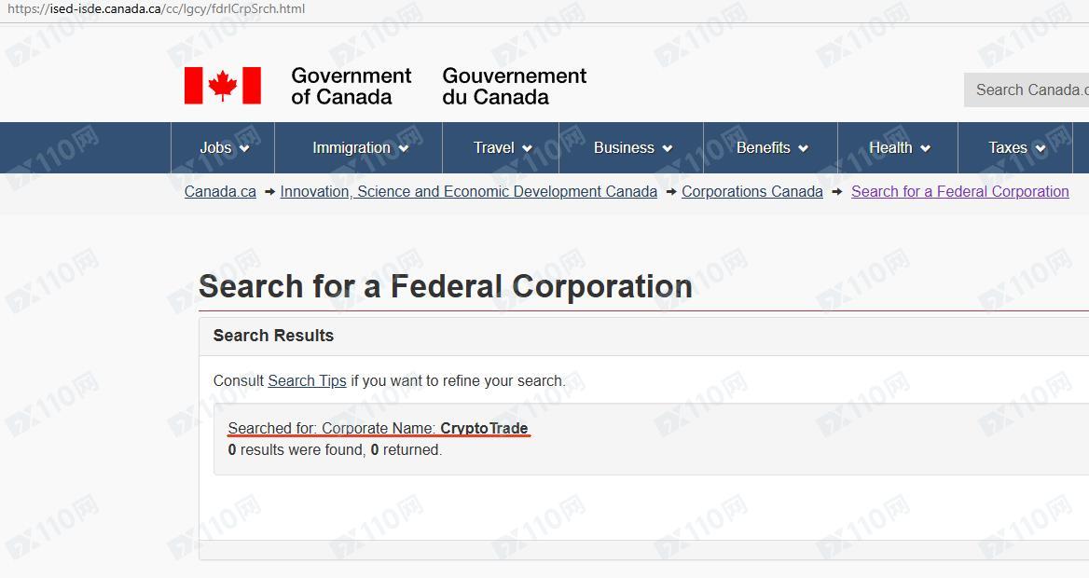Open the Health menu
Viewport: 1089px width, 578px height.
(x=898, y=148)
